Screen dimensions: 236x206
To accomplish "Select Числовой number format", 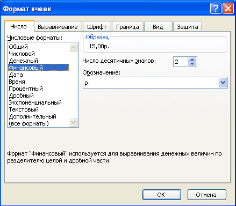I will click(38, 54).
